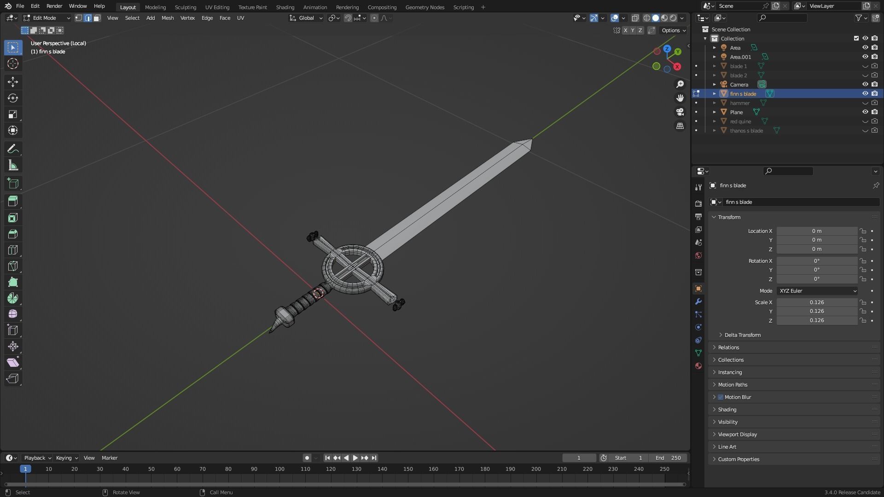Select the Move tool
The image size is (884, 497).
click(13, 82)
